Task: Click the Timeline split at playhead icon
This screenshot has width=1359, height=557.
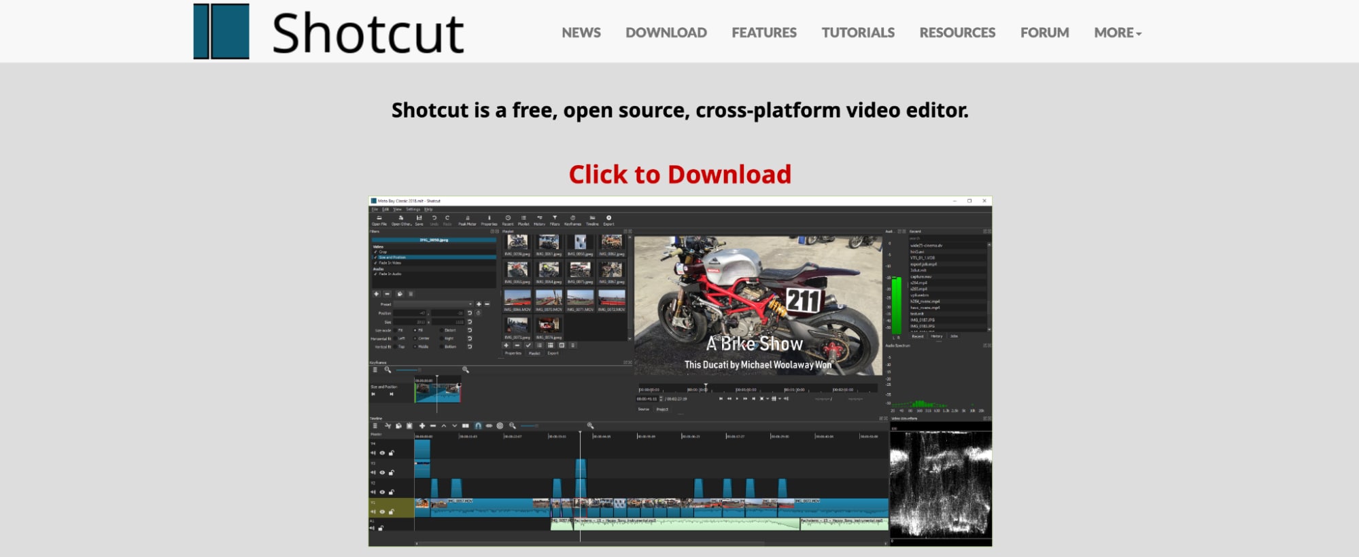Action: click(x=466, y=426)
